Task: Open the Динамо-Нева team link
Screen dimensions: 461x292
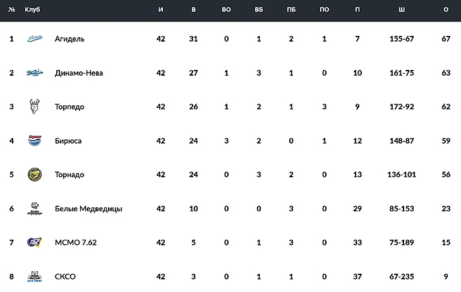Action: [x=79, y=73]
